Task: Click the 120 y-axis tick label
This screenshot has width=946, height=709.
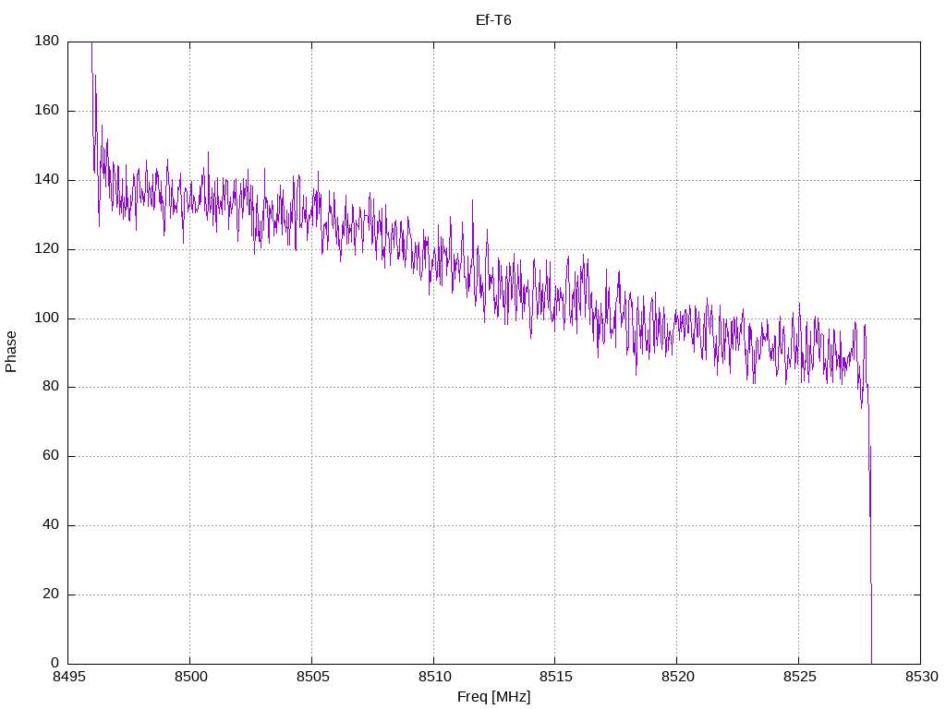Action: point(46,248)
